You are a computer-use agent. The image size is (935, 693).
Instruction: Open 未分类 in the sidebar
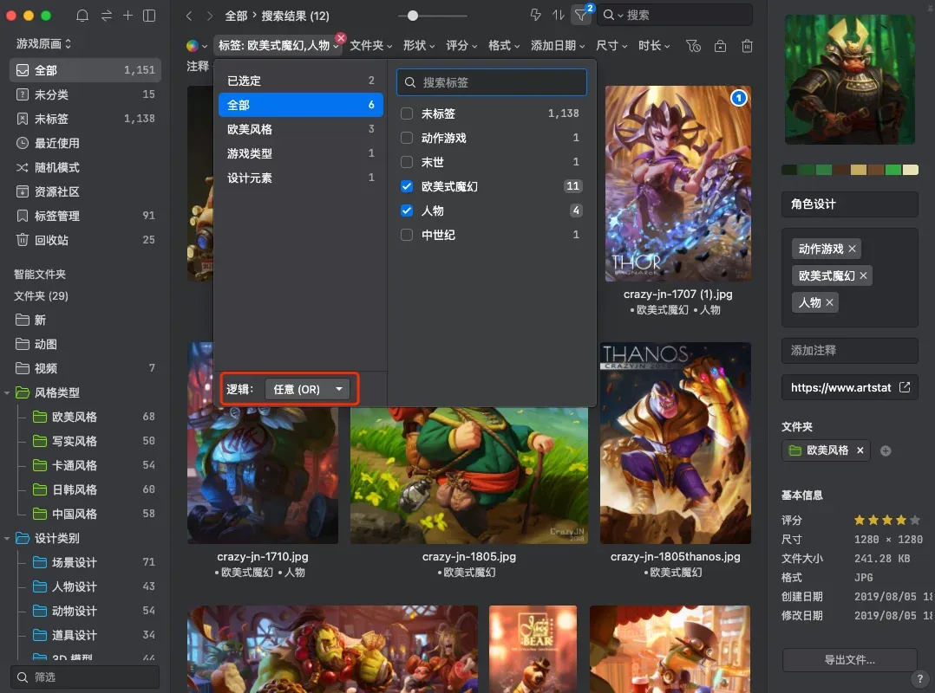pyautogui.click(x=85, y=94)
